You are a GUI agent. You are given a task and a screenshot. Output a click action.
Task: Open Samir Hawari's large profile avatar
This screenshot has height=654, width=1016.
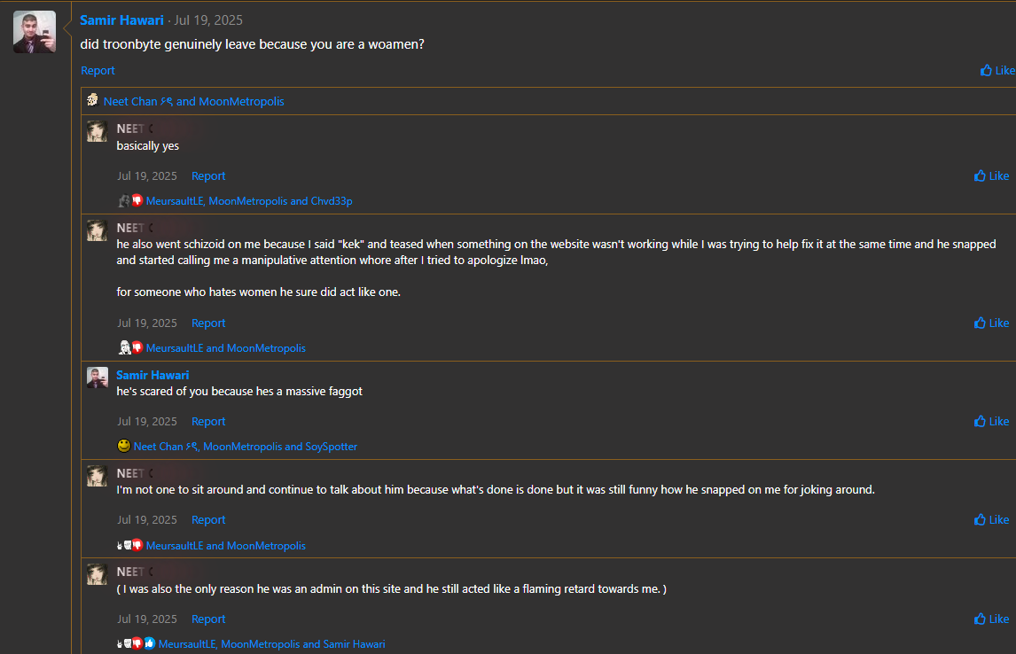35,32
